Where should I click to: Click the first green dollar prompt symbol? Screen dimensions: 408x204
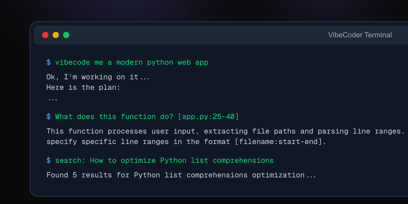(x=48, y=62)
